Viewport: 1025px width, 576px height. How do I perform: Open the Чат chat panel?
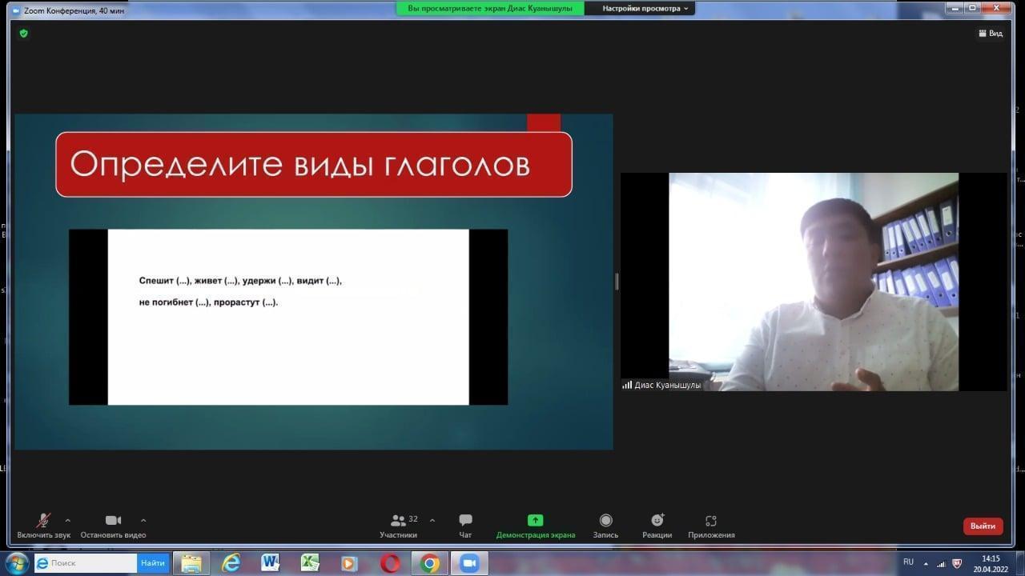coord(465,521)
